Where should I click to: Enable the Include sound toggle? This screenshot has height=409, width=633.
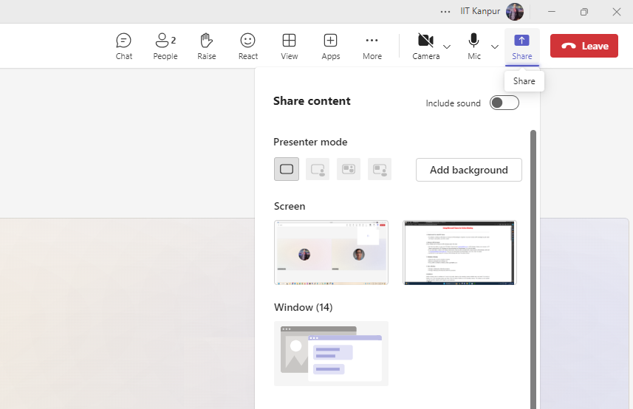pos(504,103)
